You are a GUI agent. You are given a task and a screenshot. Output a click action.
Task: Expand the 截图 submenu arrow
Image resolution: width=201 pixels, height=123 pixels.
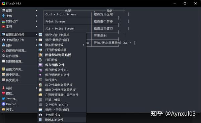36,10
